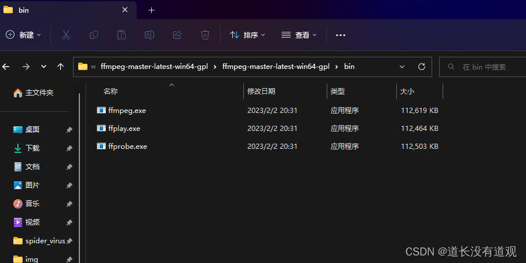
Task: Open the 新建 dropdown menu
Action: click(24, 35)
